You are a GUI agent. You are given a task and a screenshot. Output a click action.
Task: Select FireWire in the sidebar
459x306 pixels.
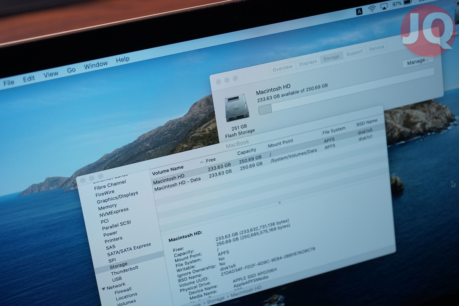click(104, 193)
